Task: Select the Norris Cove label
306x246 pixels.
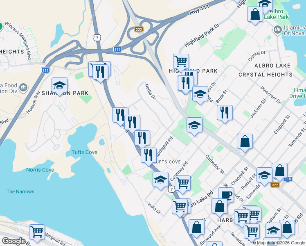Action: (x=40, y=170)
